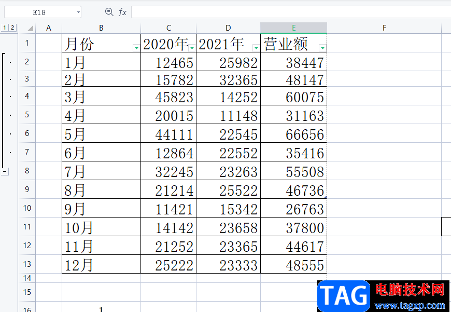Select column A header
The width and height of the screenshot is (451, 312).
pos(49,28)
